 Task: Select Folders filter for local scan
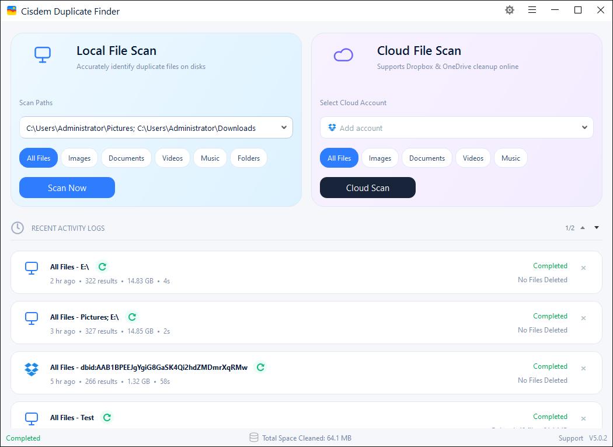click(249, 158)
